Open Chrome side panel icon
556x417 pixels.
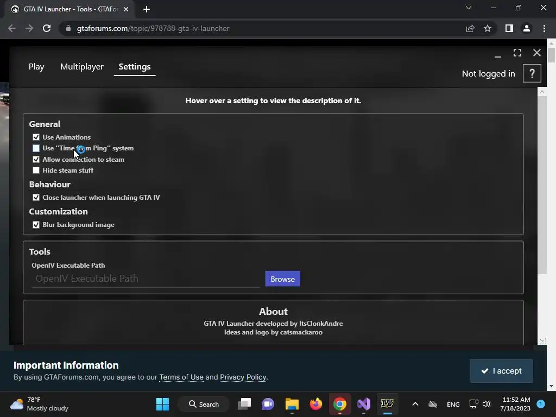pos(509,28)
